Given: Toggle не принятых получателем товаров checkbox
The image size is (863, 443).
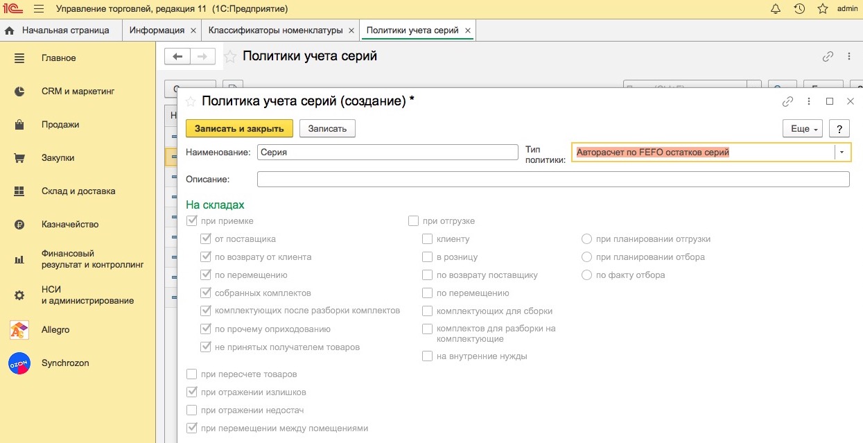Looking at the screenshot, I should (205, 347).
